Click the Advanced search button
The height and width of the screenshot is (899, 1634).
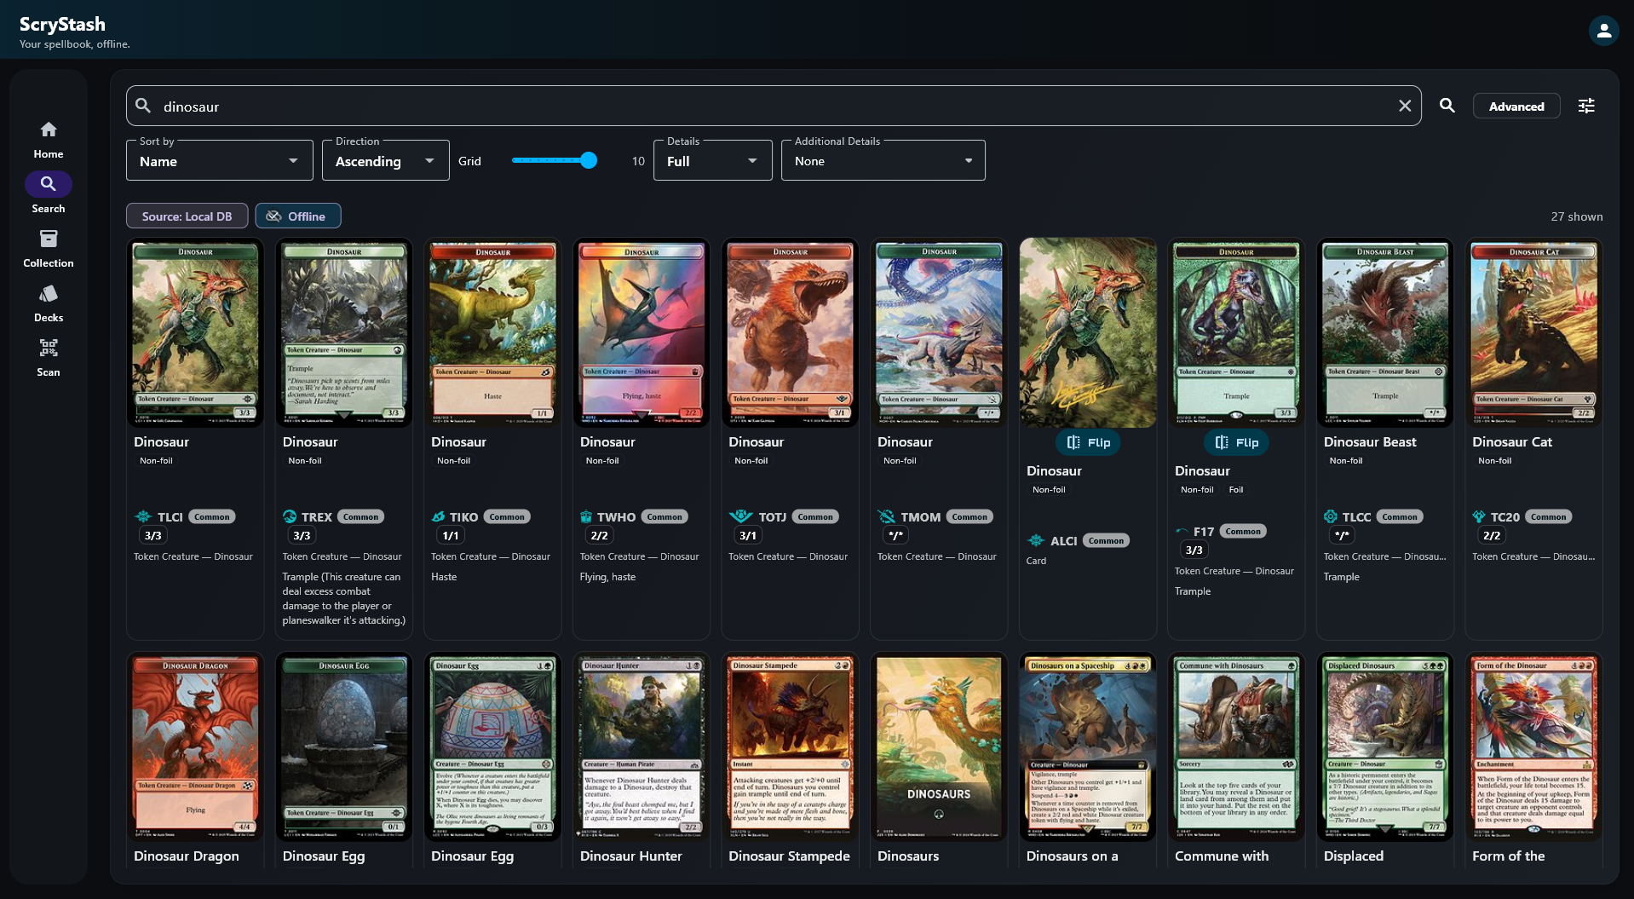[x=1516, y=106]
